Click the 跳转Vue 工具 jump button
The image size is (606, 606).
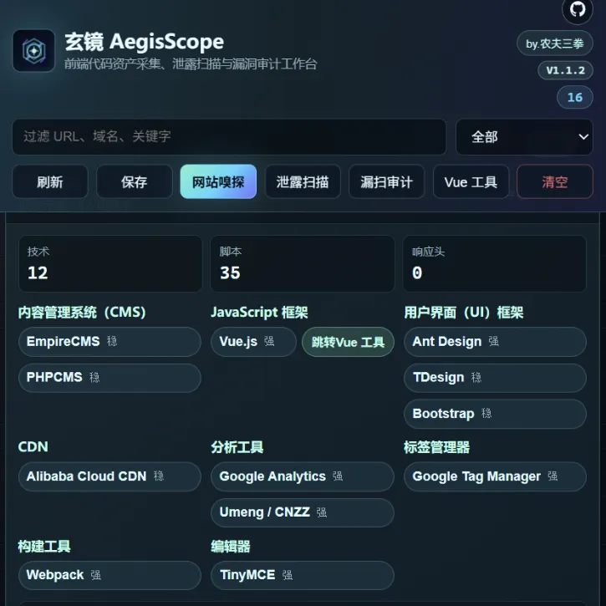pos(348,342)
